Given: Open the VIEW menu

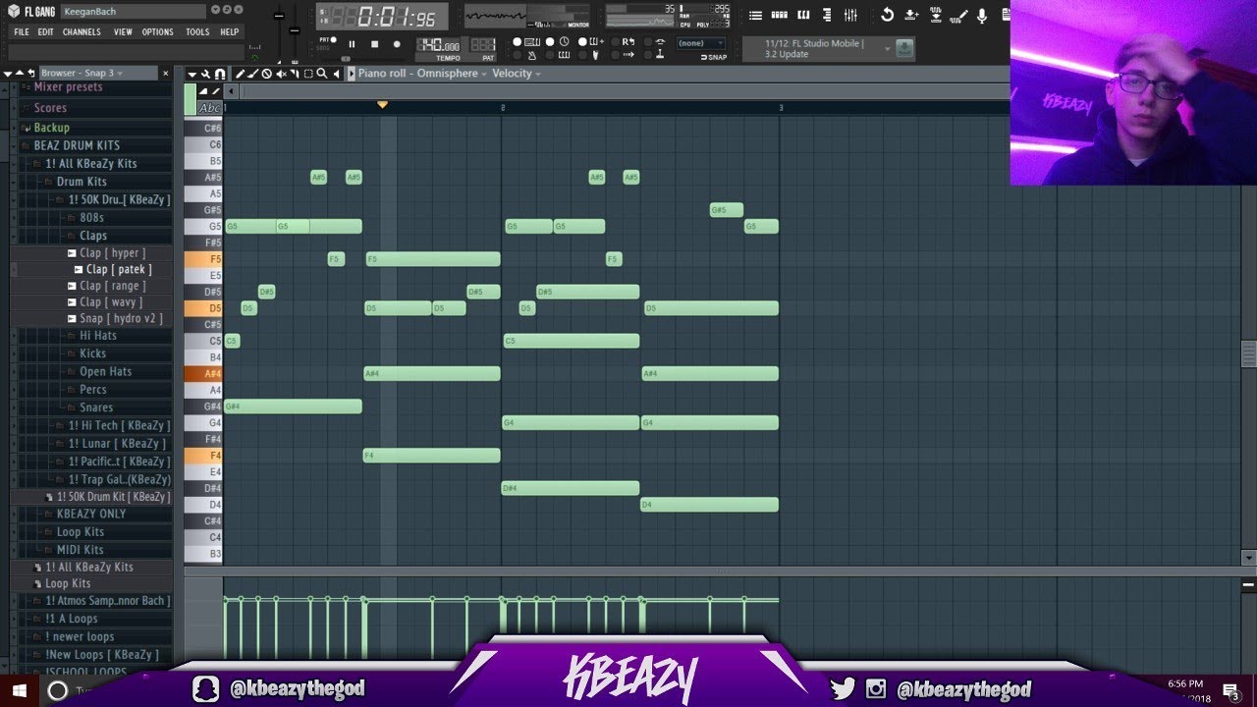Looking at the screenshot, I should (123, 31).
